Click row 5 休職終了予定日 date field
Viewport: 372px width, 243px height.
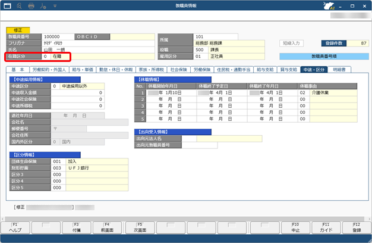tap(222, 119)
